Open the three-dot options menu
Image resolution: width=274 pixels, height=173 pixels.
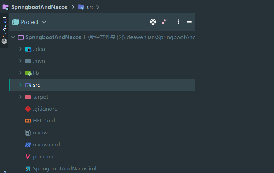[178, 22]
